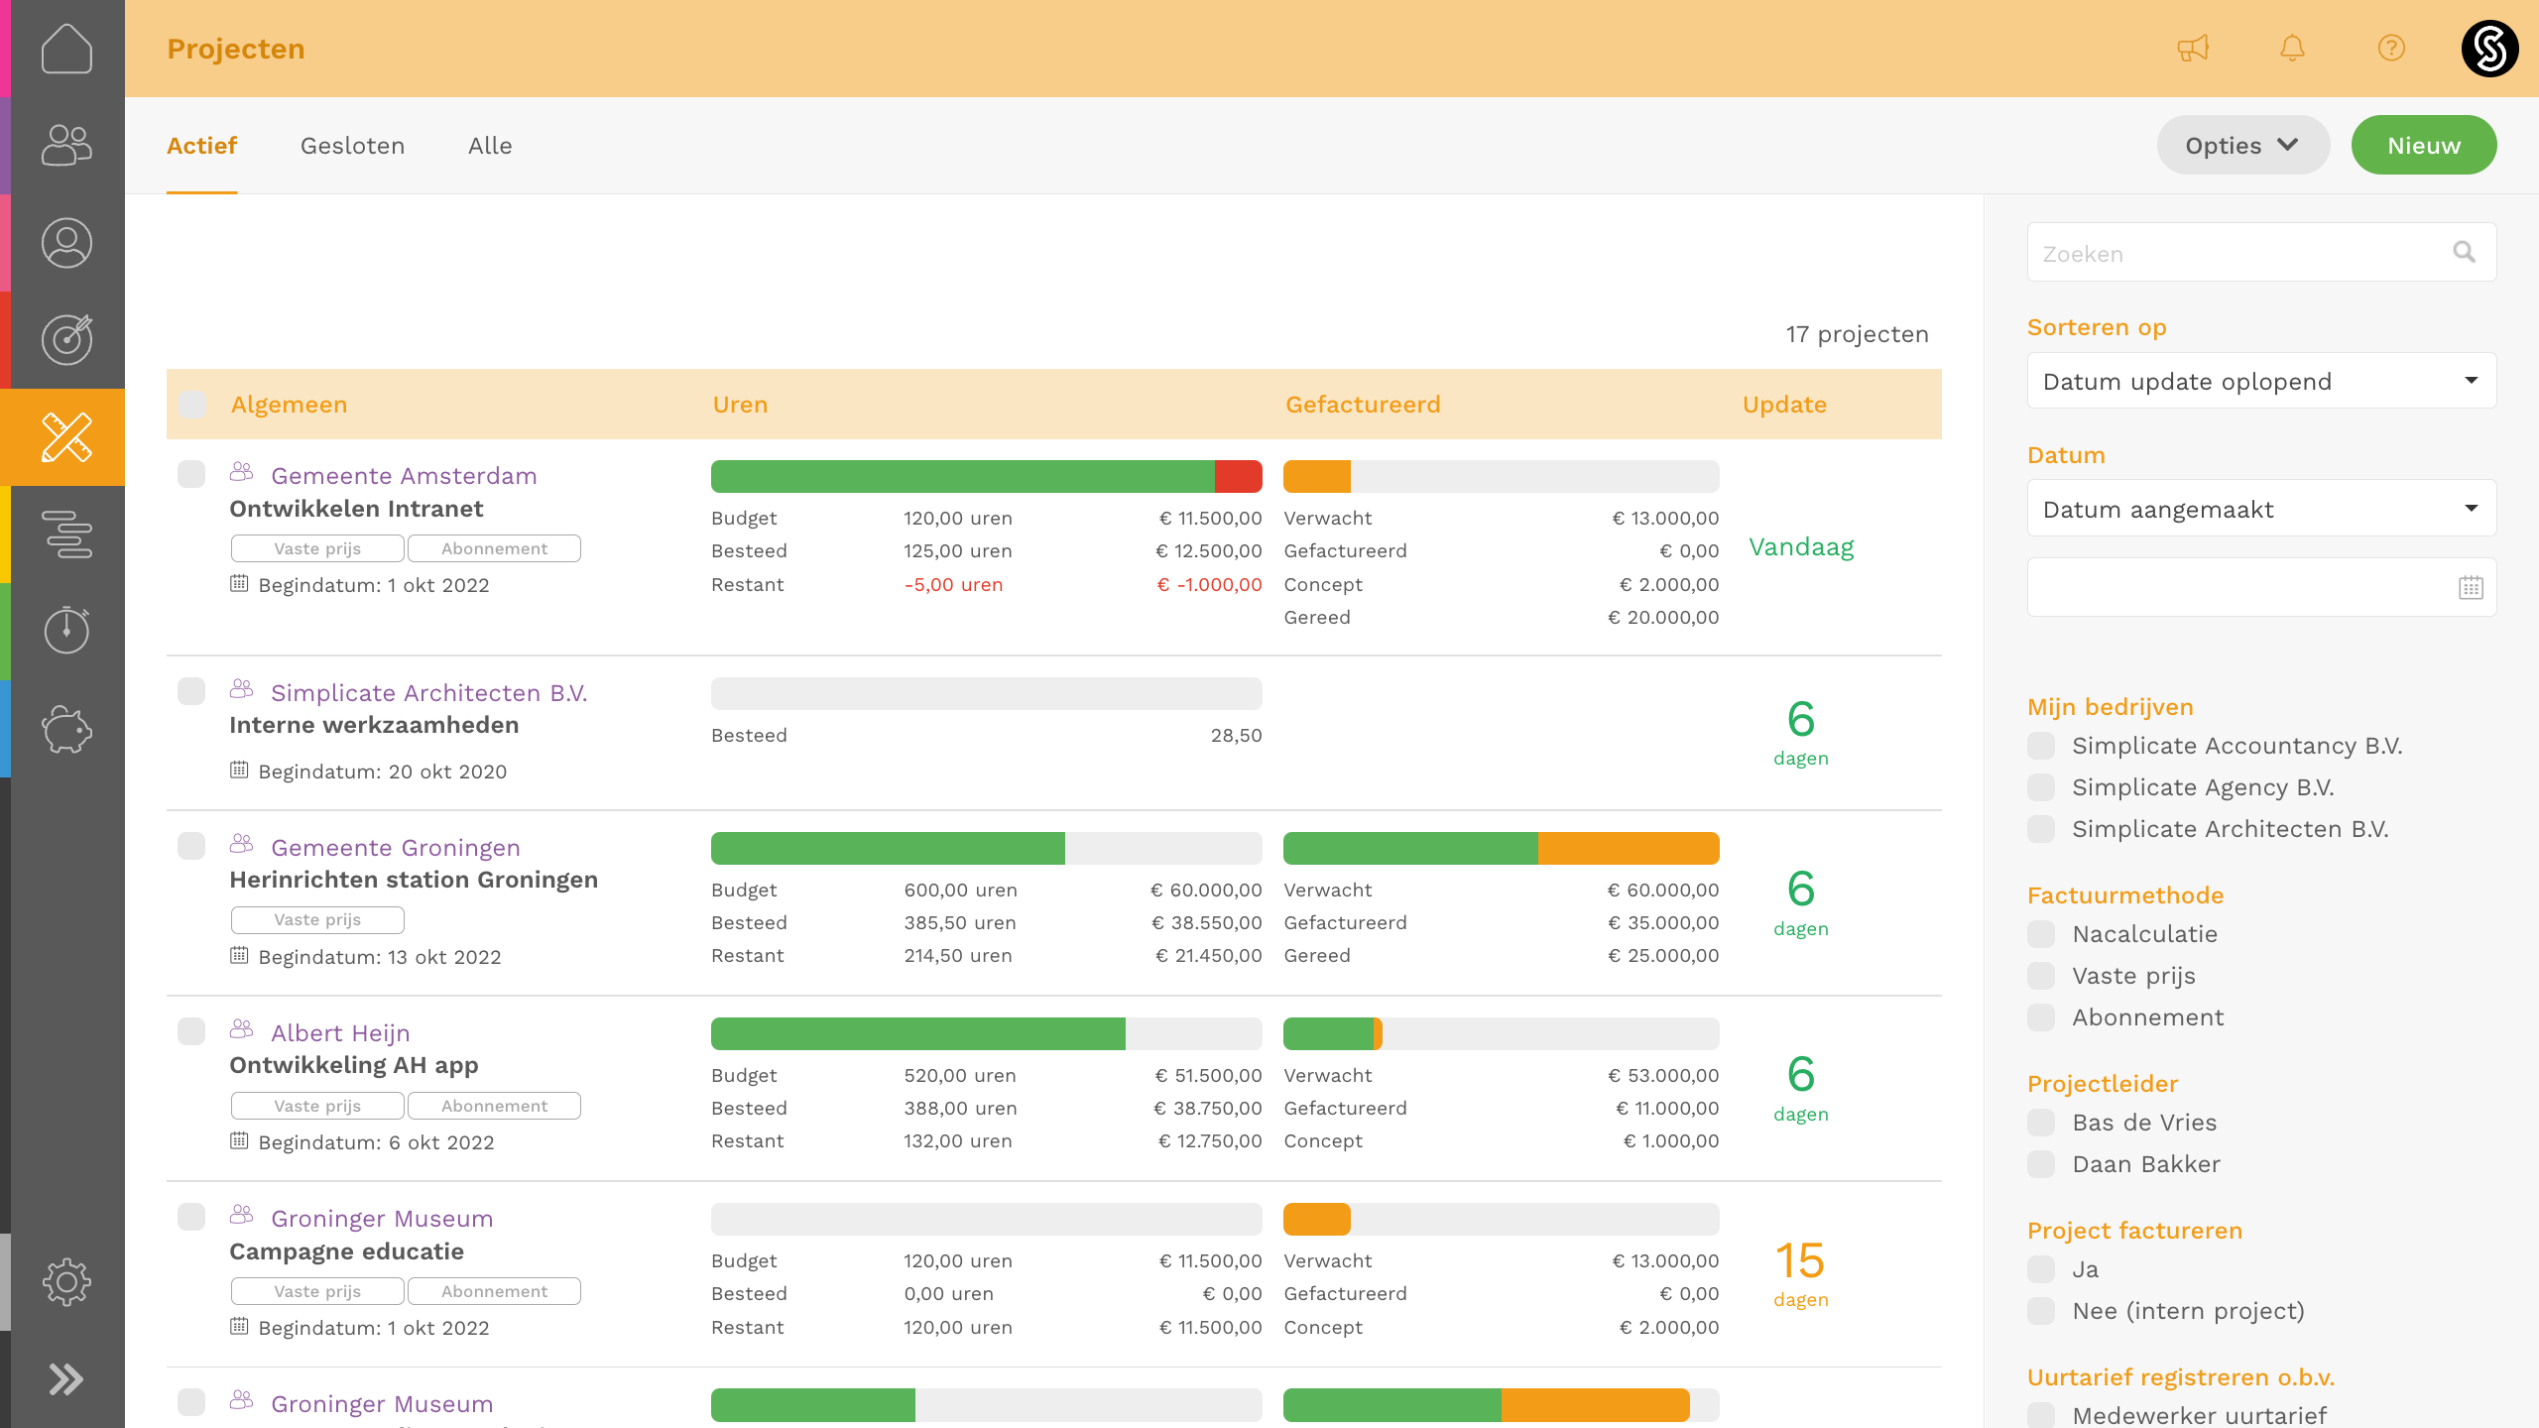Open the notifications bell icon
This screenshot has width=2539, height=1428.
(2292, 48)
